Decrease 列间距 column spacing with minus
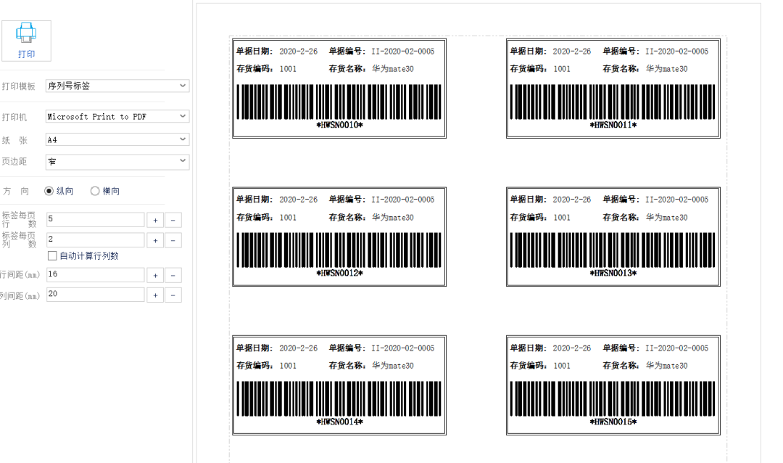The image size is (783, 463). click(x=173, y=295)
